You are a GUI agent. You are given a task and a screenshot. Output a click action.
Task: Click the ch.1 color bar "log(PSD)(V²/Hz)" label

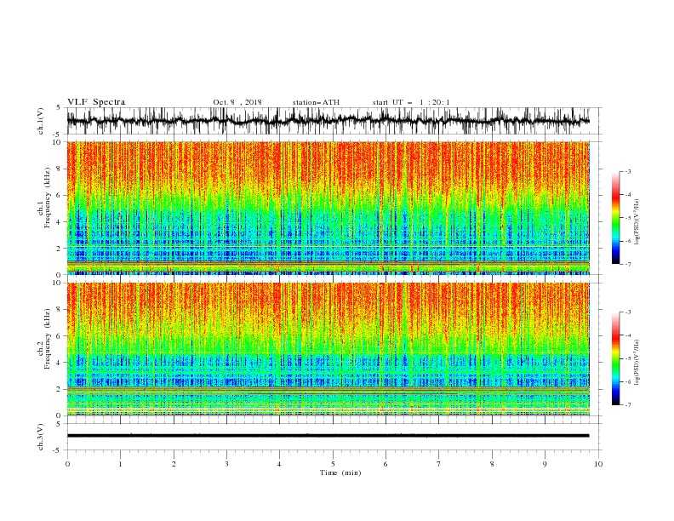[637, 222]
